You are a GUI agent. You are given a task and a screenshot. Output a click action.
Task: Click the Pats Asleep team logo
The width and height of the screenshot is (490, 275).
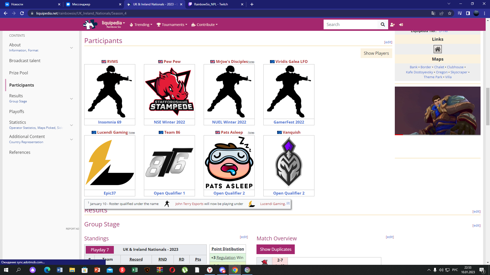click(229, 162)
